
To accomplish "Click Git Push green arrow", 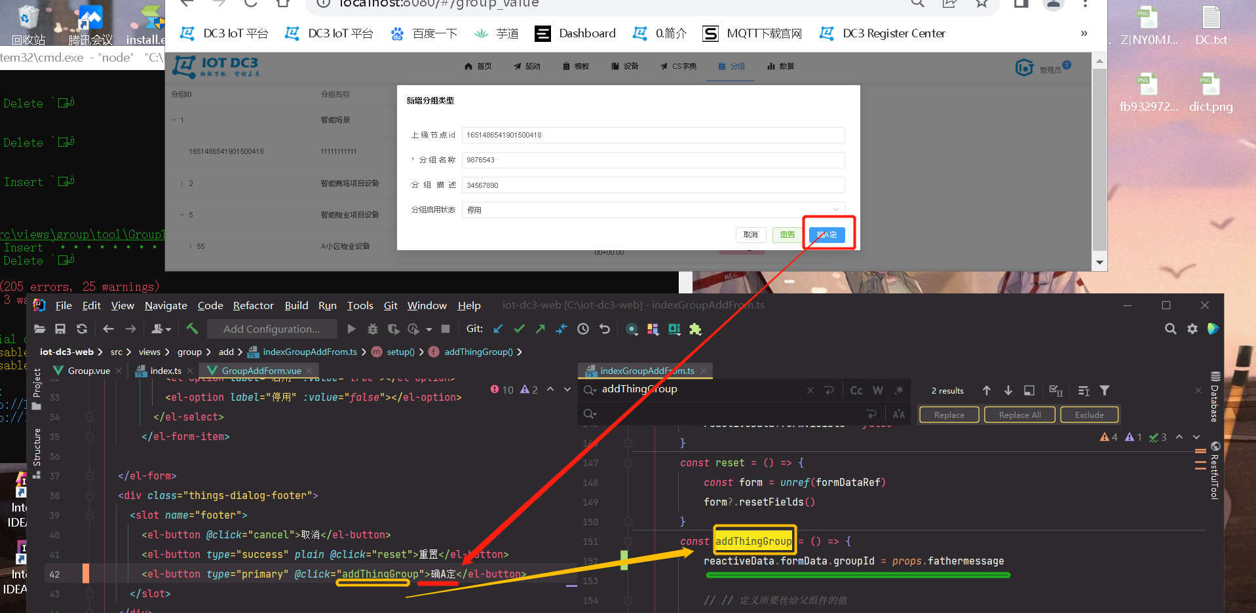I will (x=541, y=329).
